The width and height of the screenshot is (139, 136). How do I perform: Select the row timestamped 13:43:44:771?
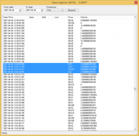[51, 123]
